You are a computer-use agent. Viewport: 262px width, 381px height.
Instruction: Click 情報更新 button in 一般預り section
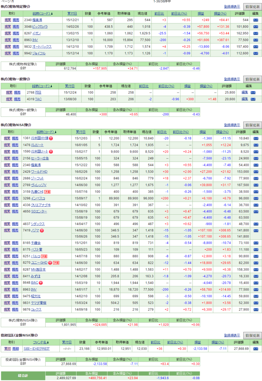[252, 79]
